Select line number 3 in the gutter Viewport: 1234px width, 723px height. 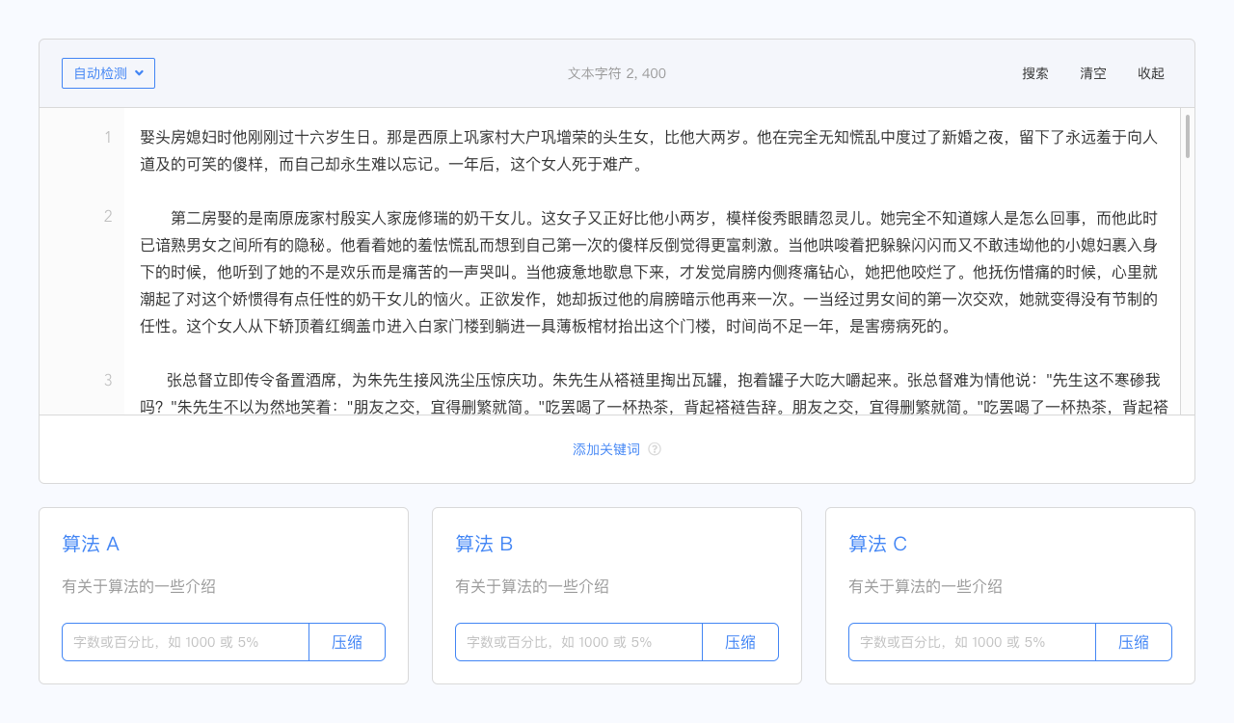(x=108, y=380)
